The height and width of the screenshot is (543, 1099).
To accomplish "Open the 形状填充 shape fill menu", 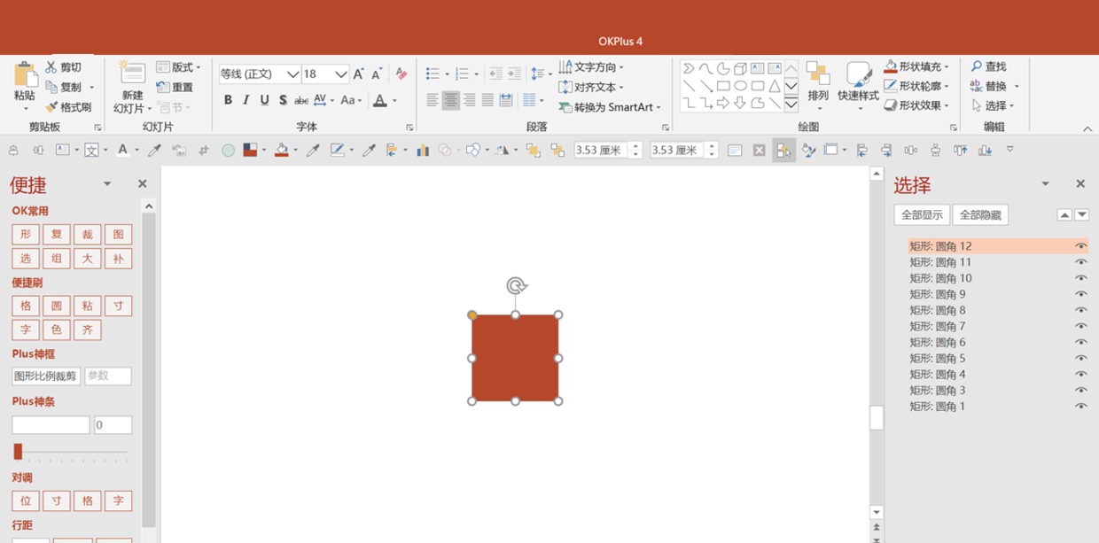I will [x=916, y=66].
